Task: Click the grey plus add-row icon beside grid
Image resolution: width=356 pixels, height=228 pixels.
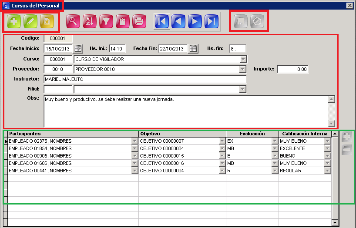Action: 346,137
